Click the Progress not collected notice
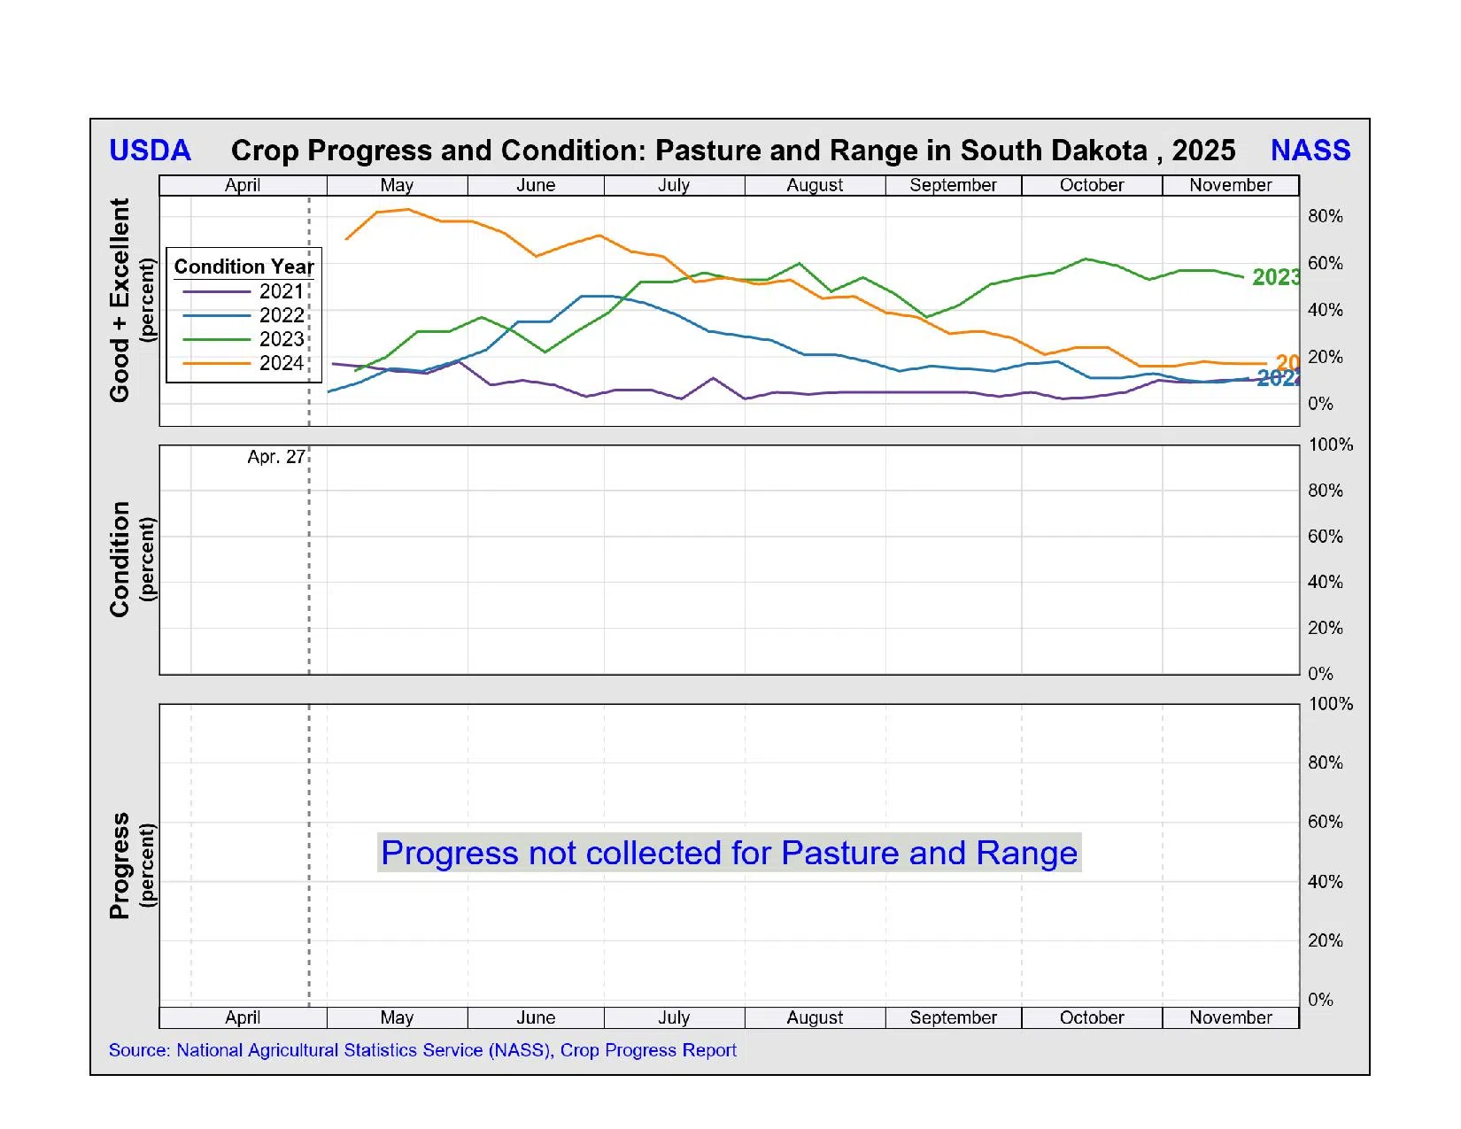The height and width of the screenshot is (1129, 1461). click(x=729, y=853)
